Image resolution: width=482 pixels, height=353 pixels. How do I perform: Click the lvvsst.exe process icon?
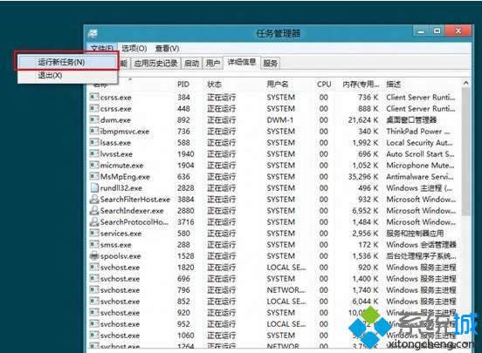pos(94,153)
